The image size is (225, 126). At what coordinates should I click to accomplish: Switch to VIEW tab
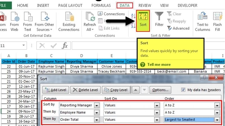165,5
